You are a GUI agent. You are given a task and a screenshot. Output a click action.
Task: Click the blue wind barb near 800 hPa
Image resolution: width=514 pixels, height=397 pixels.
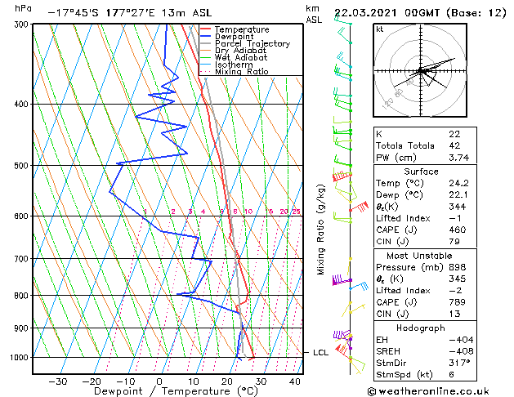point(359,286)
